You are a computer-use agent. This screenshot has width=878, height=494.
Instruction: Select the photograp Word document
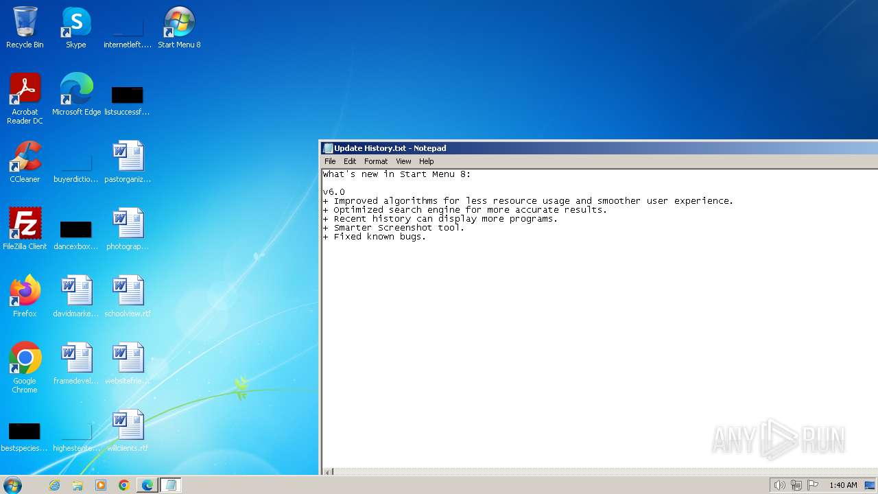click(128, 229)
